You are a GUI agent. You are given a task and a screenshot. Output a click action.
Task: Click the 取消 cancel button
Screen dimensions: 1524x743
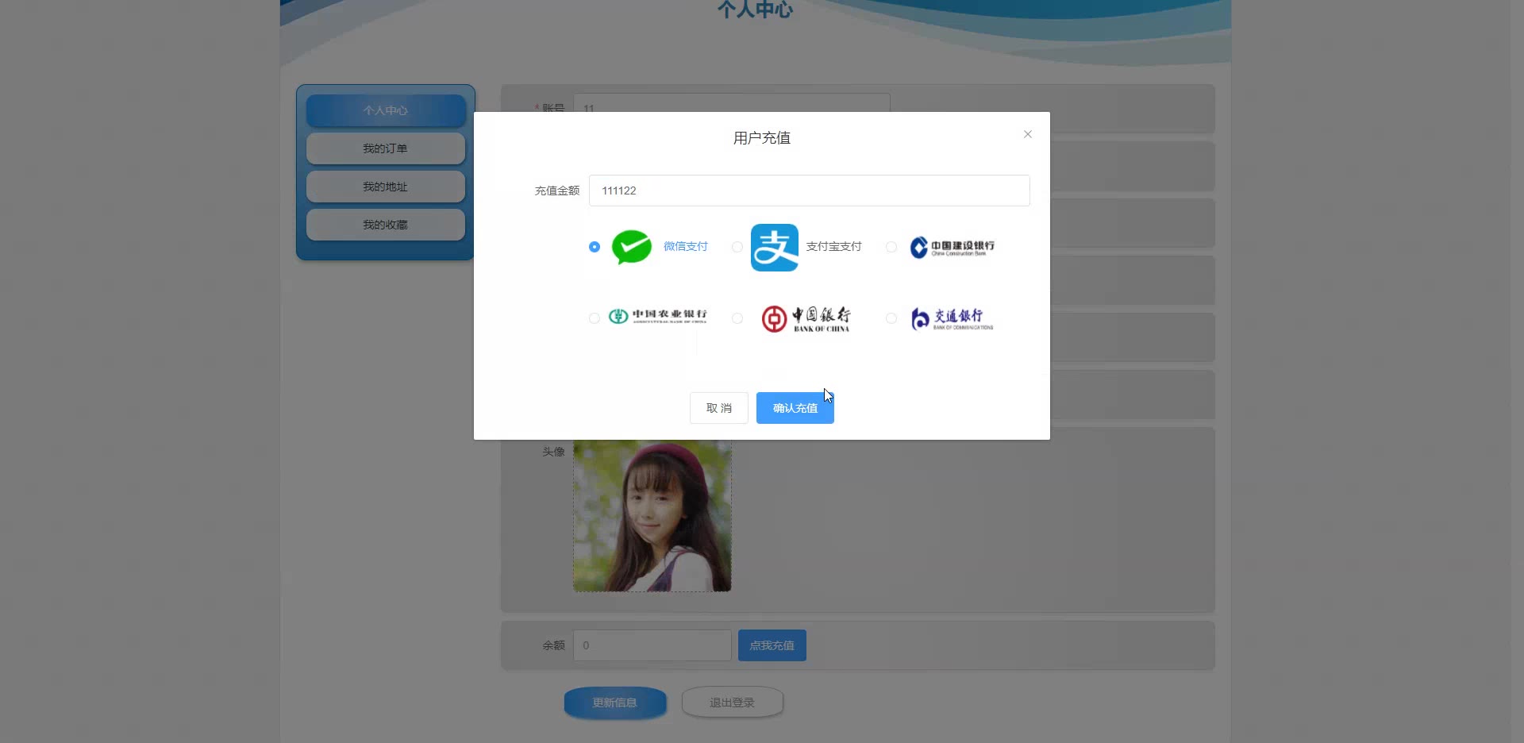click(719, 408)
